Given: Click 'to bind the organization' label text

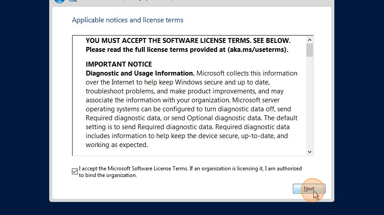Looking at the screenshot, I should (108, 175).
